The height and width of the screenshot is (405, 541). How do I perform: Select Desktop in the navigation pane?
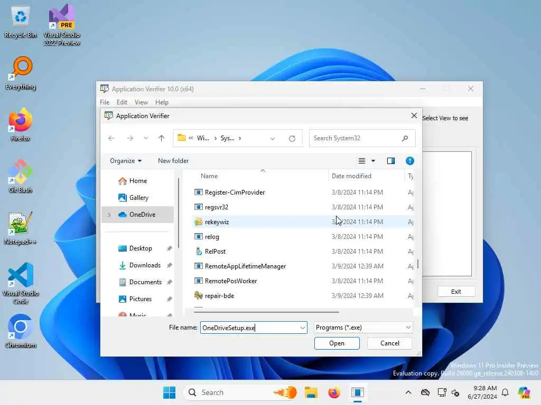click(x=141, y=248)
